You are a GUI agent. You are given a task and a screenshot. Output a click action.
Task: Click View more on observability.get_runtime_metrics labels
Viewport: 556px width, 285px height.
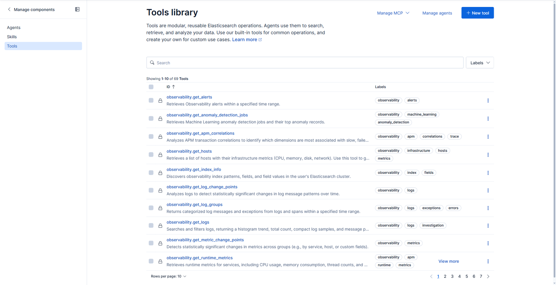(449, 261)
